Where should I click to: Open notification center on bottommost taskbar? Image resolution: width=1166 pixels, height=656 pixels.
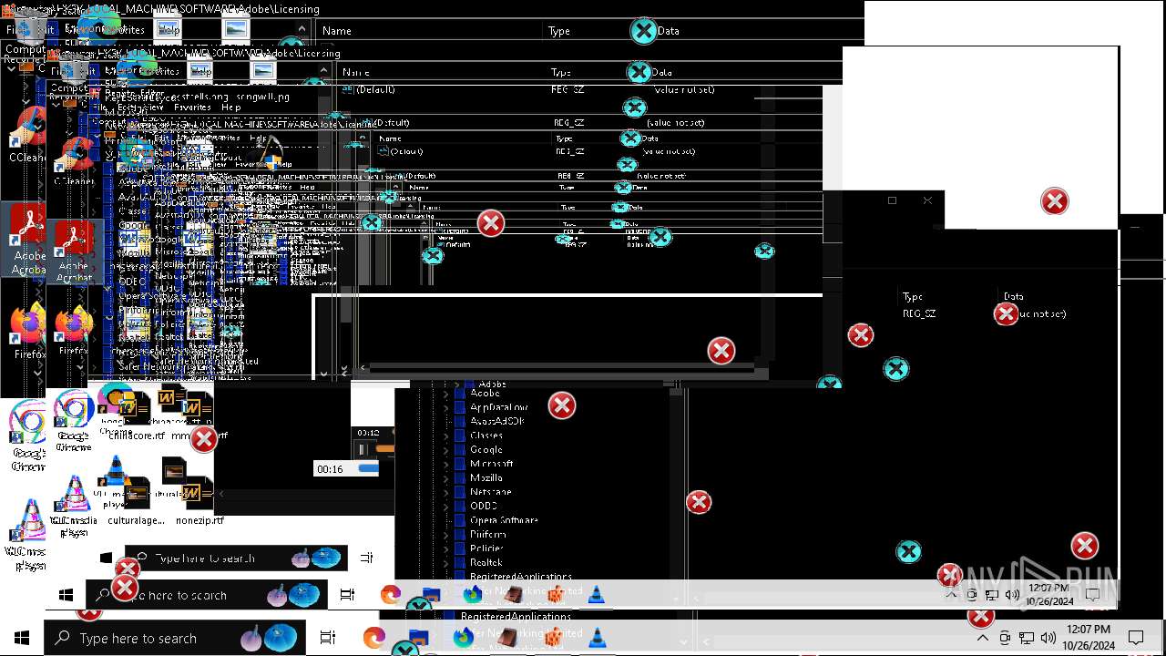[1136, 638]
